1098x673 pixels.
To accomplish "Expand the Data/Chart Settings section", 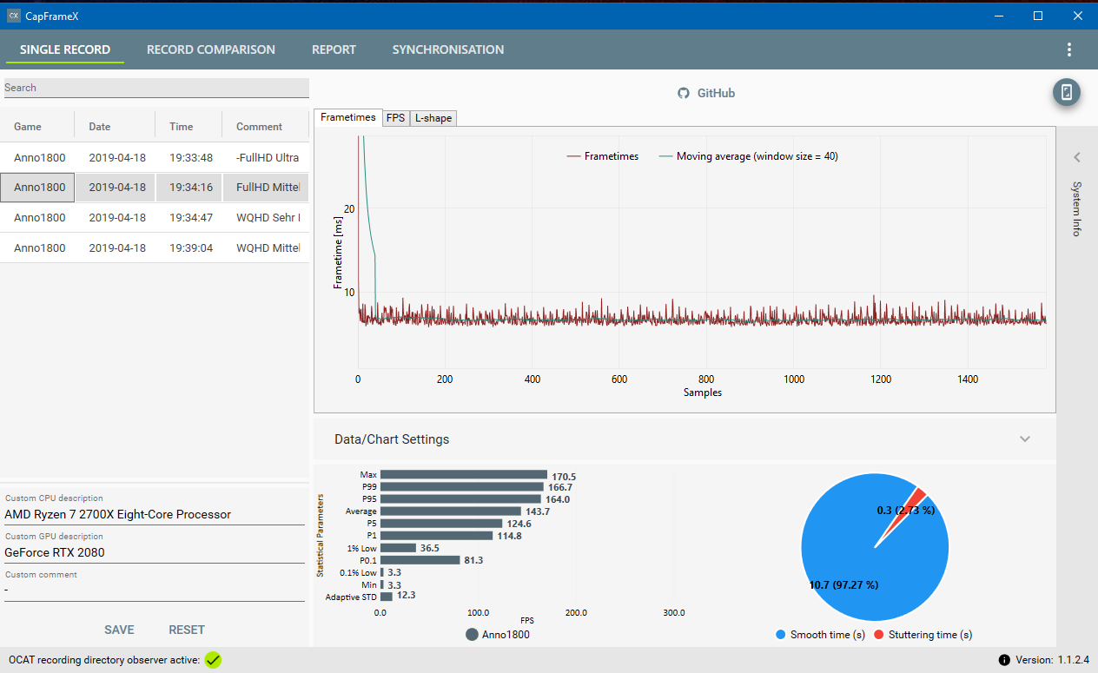I will click(1025, 439).
